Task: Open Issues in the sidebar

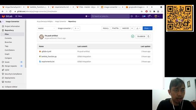Action: coord(7,62)
